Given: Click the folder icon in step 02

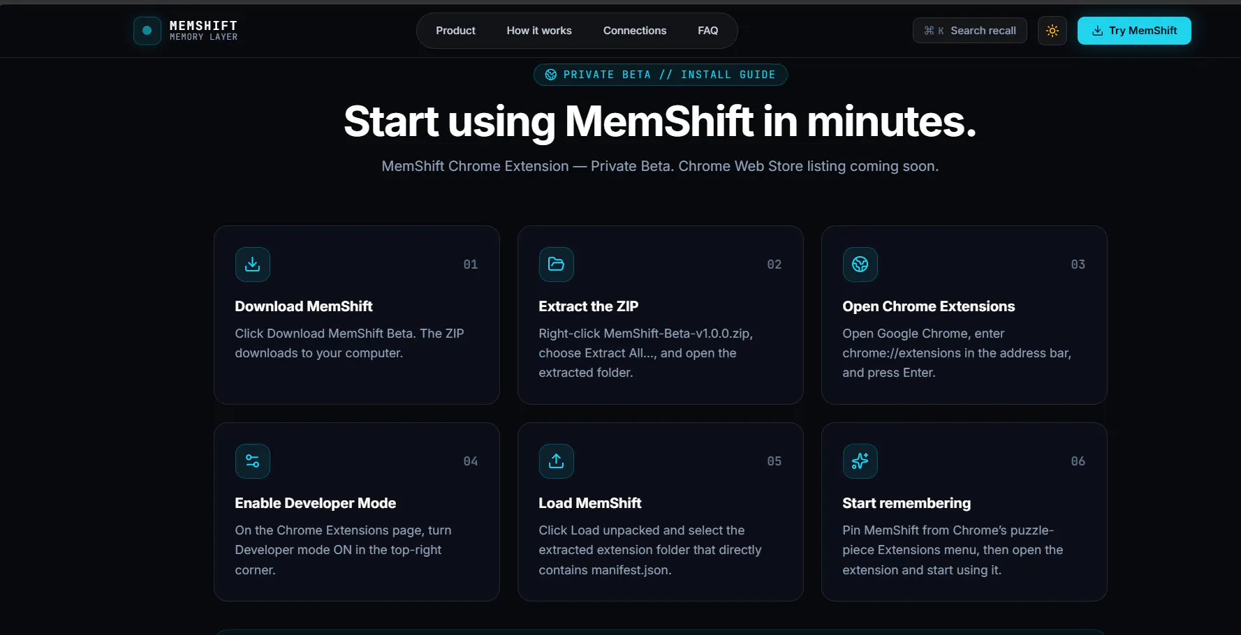Looking at the screenshot, I should coord(557,264).
